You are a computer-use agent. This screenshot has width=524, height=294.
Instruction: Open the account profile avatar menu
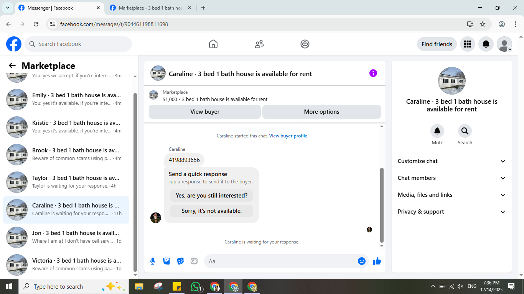click(504, 44)
